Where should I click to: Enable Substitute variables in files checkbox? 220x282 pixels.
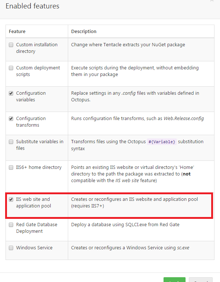pos(11,142)
